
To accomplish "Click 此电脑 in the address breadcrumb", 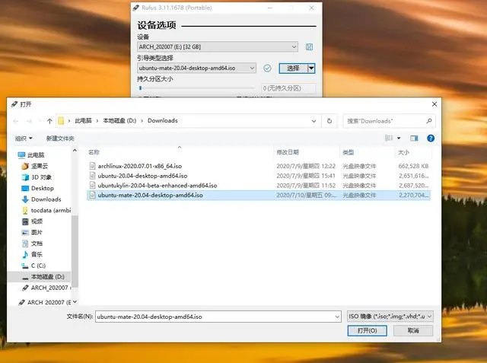I will (83, 120).
